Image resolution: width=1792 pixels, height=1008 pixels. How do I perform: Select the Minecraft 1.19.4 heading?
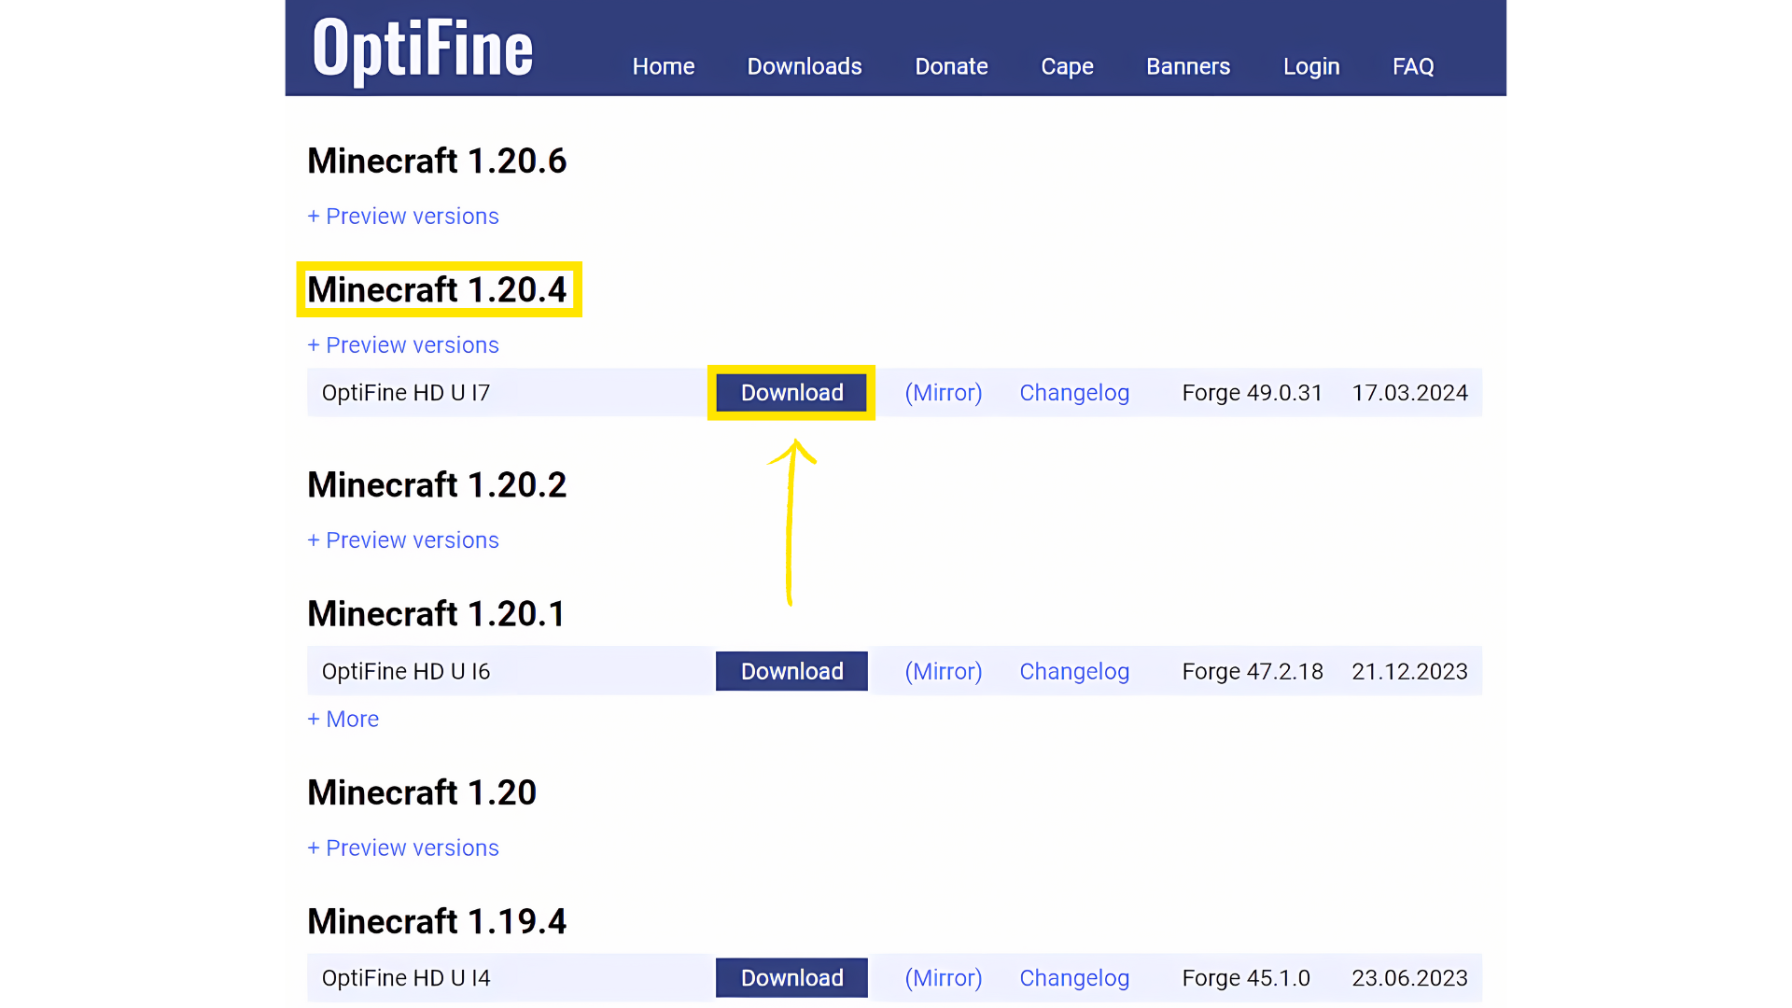pyautogui.click(x=437, y=921)
